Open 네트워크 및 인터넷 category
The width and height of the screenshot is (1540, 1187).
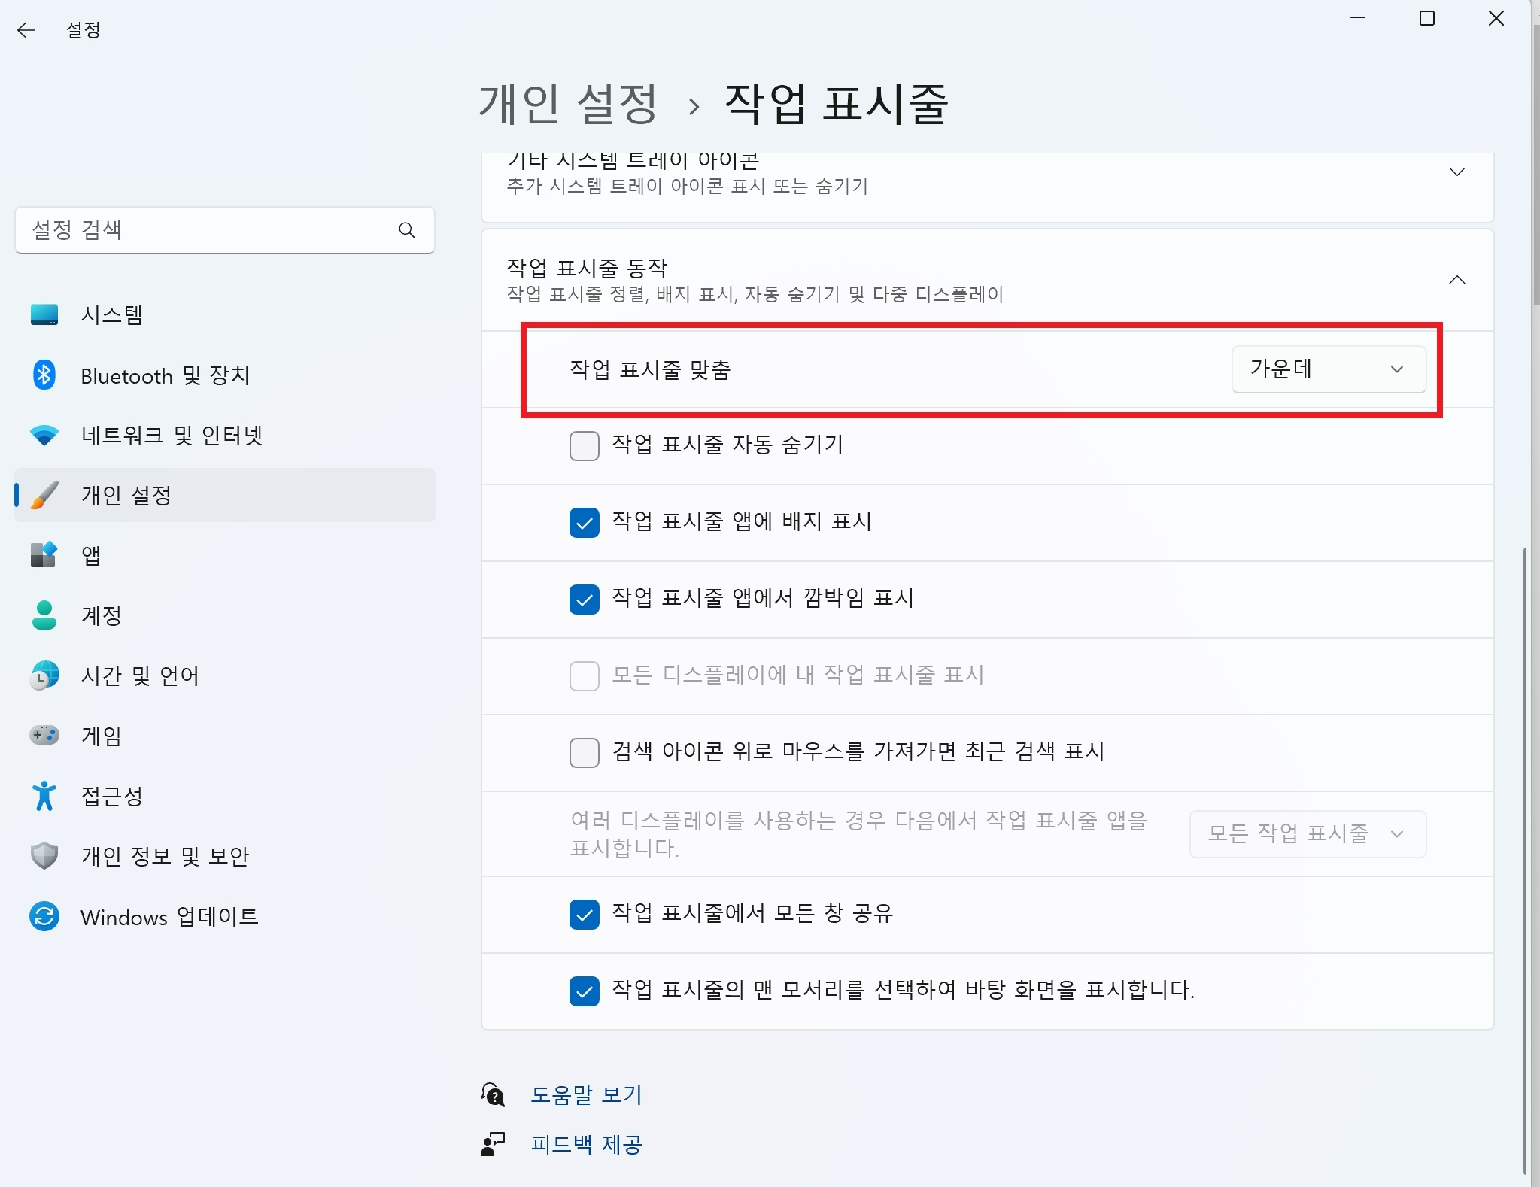pyautogui.click(x=225, y=435)
